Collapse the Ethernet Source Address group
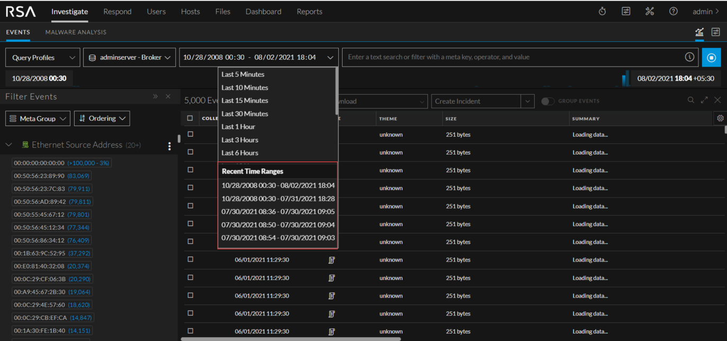 [x=9, y=145]
